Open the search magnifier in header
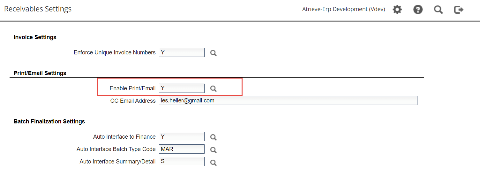Image resolution: width=480 pixels, height=187 pixels. pyautogui.click(x=438, y=10)
